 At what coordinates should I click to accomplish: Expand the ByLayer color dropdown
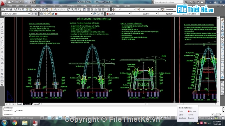[x=118, y=14]
